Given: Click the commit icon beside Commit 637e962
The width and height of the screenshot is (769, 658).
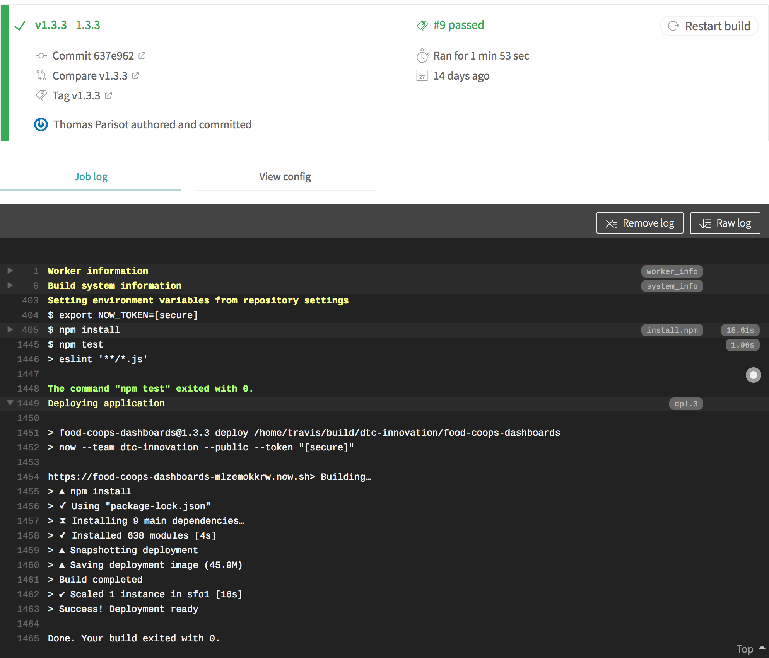Looking at the screenshot, I should coord(41,56).
